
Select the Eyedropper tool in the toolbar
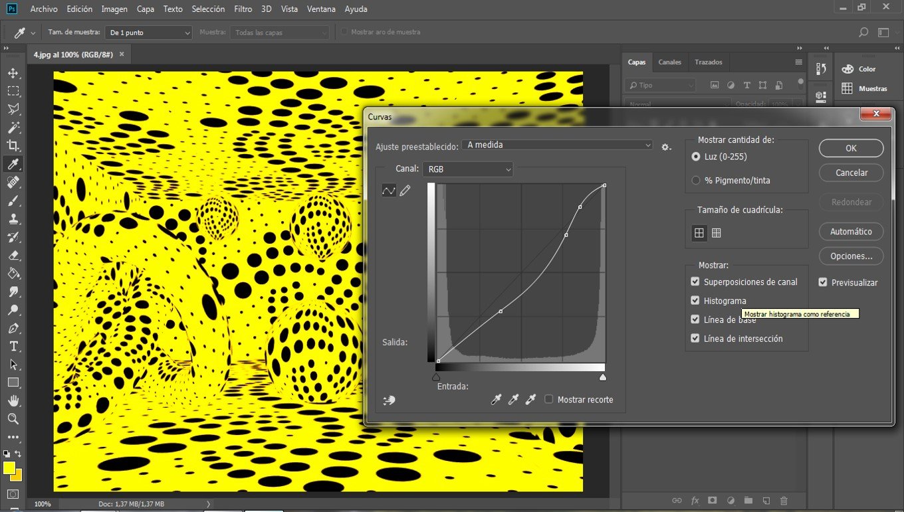[x=13, y=164]
